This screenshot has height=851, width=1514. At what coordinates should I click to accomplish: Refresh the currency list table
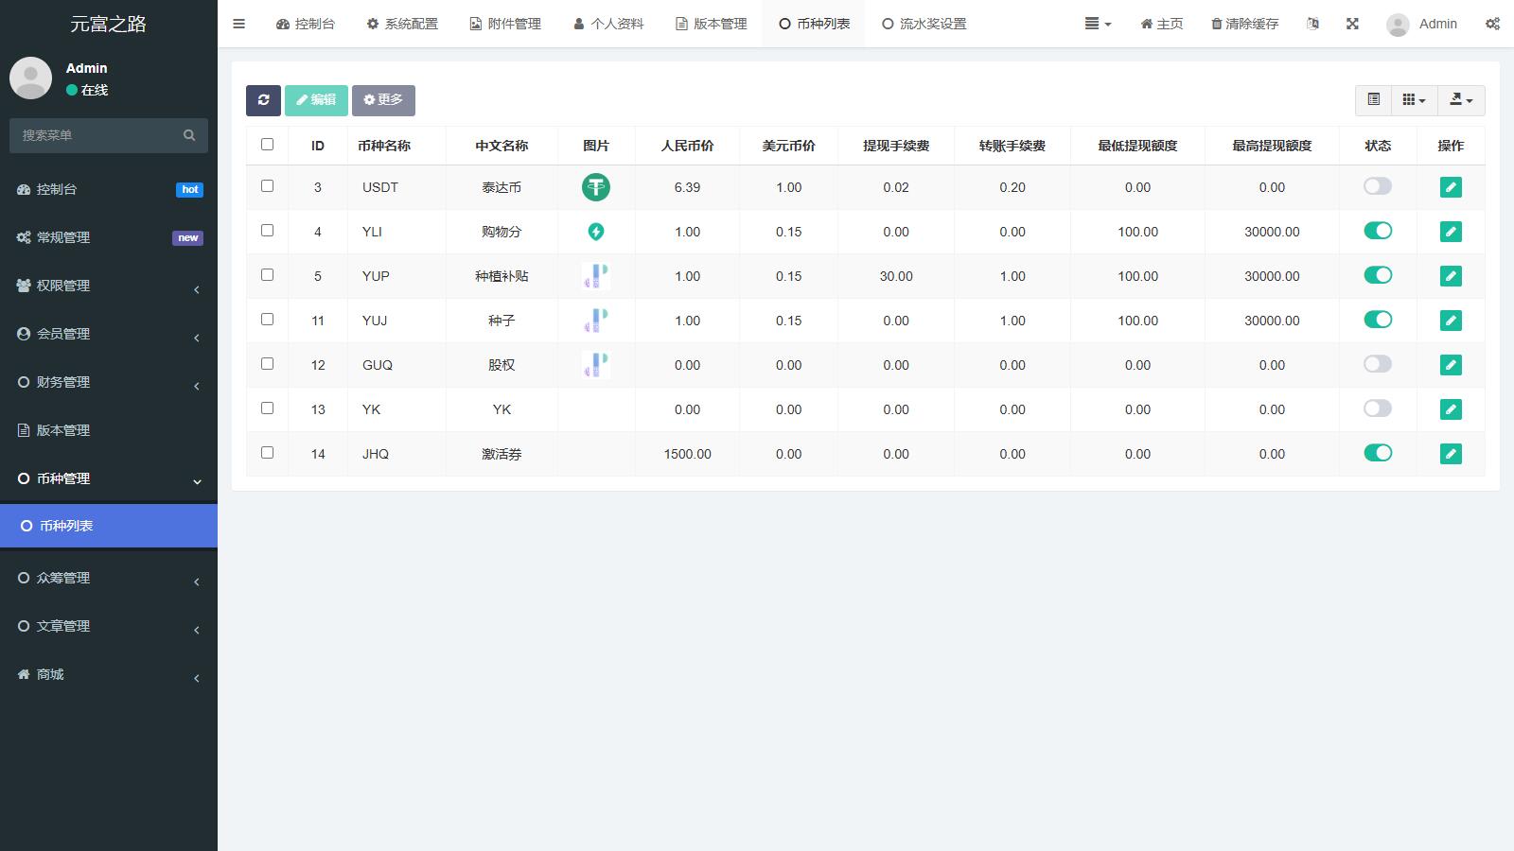(x=263, y=99)
